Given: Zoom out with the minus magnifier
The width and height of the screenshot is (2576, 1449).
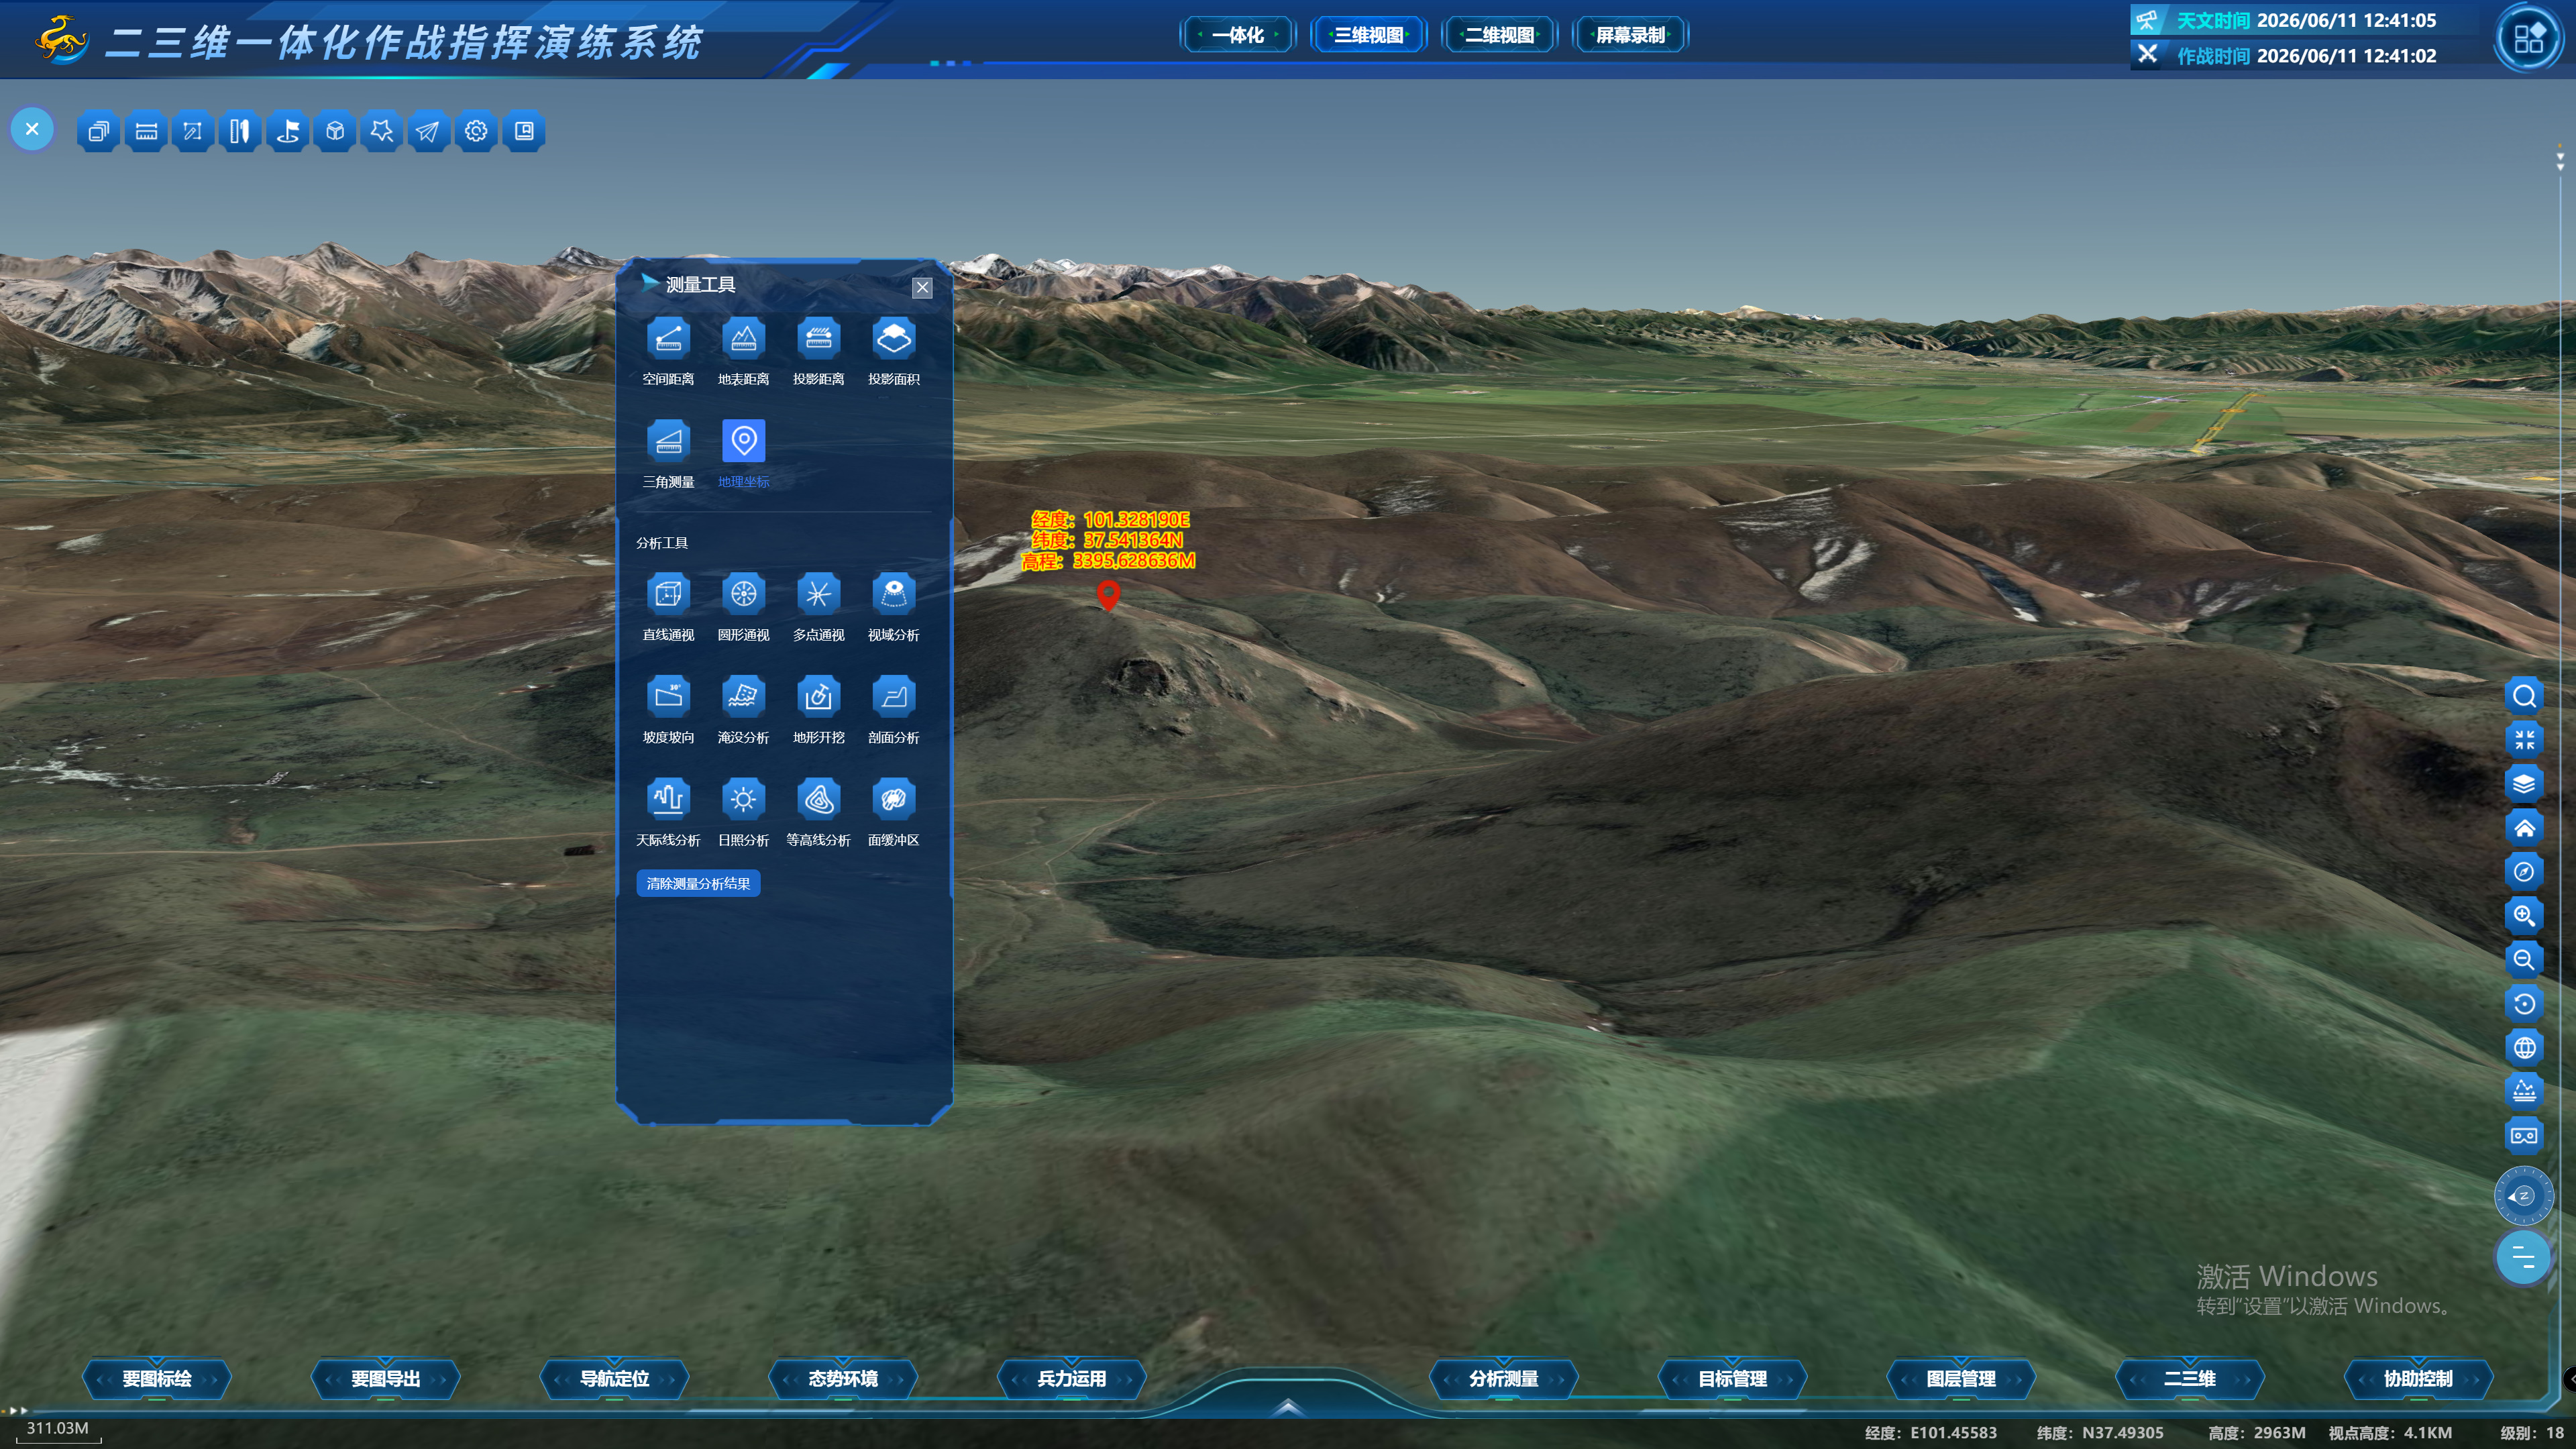Looking at the screenshot, I should pos(2524,960).
